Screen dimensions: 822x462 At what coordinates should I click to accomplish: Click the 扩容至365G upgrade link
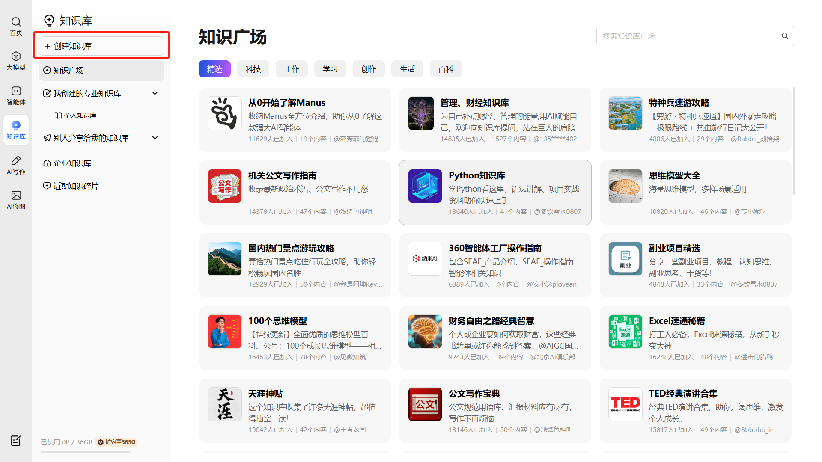coord(116,442)
